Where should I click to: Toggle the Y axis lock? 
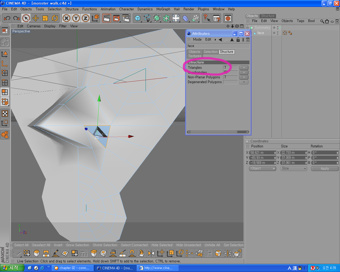[76, 18]
